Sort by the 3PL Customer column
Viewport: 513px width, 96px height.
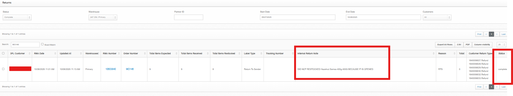coord(20,53)
